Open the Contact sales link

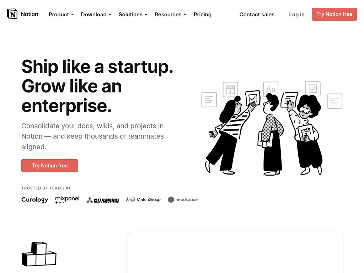pyautogui.click(x=257, y=14)
